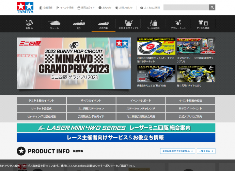Viewport: 235px width, 171px height.
Task: Click すべてのイベント button
Action: [x=91, y=101]
